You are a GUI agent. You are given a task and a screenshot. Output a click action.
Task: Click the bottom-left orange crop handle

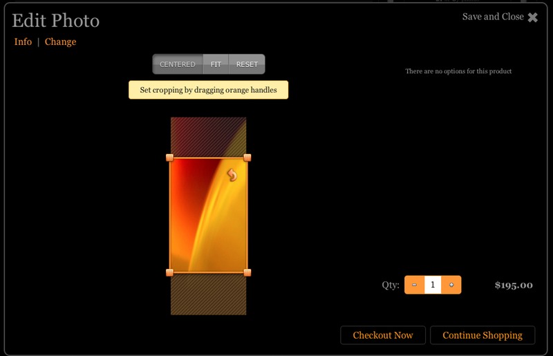pos(169,272)
